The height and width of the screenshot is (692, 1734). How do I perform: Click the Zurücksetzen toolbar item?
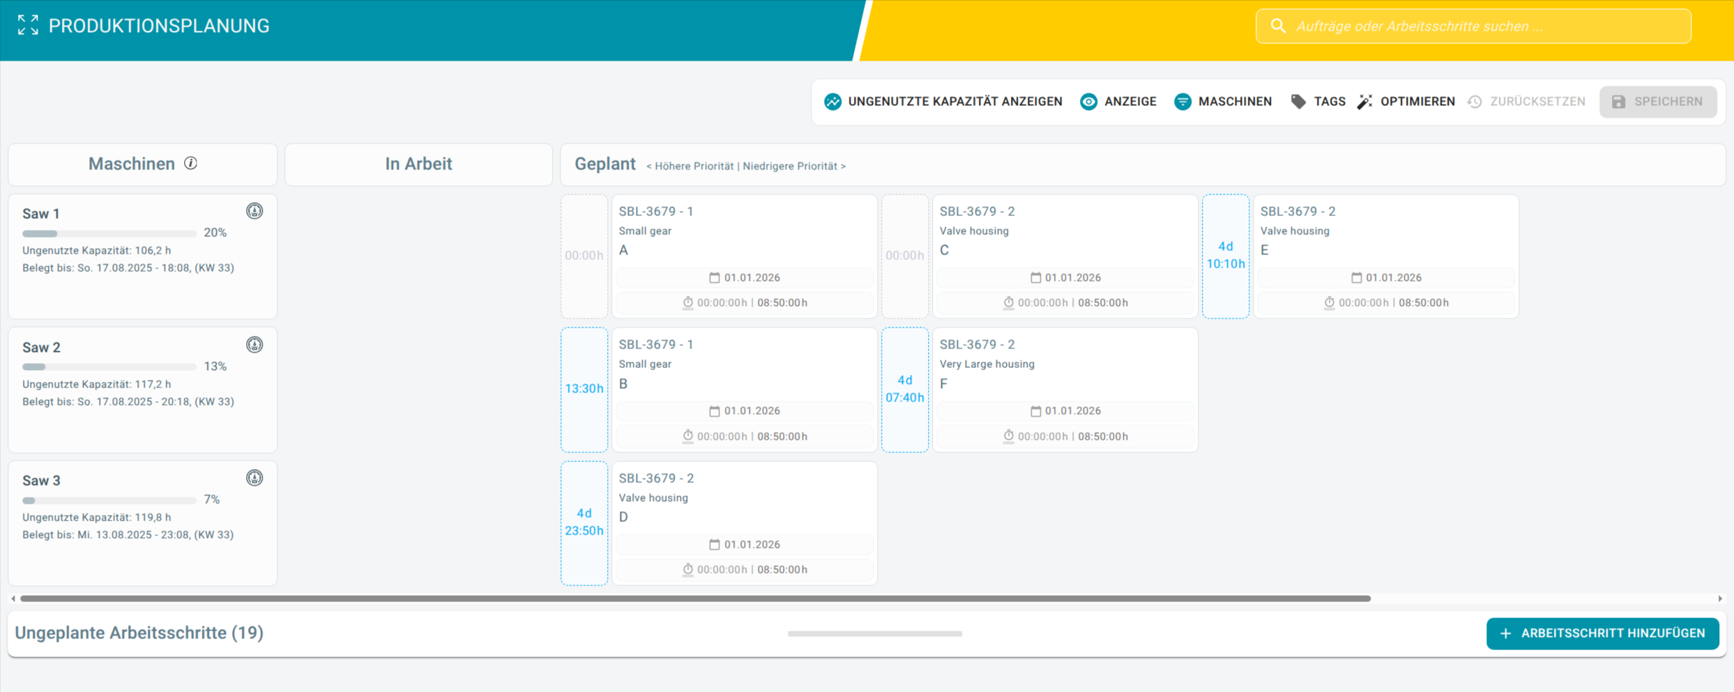[x=1526, y=102]
